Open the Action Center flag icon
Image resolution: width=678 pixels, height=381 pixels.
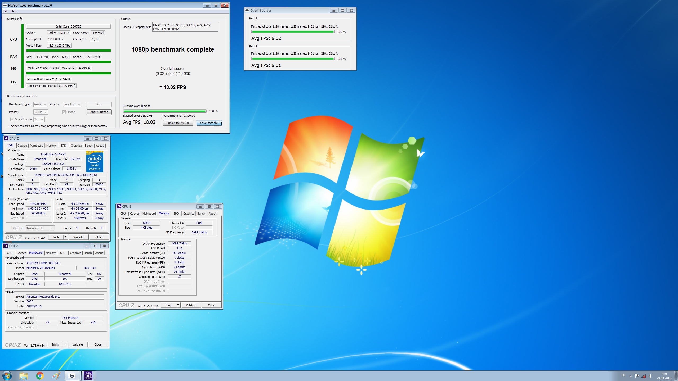[637, 376]
